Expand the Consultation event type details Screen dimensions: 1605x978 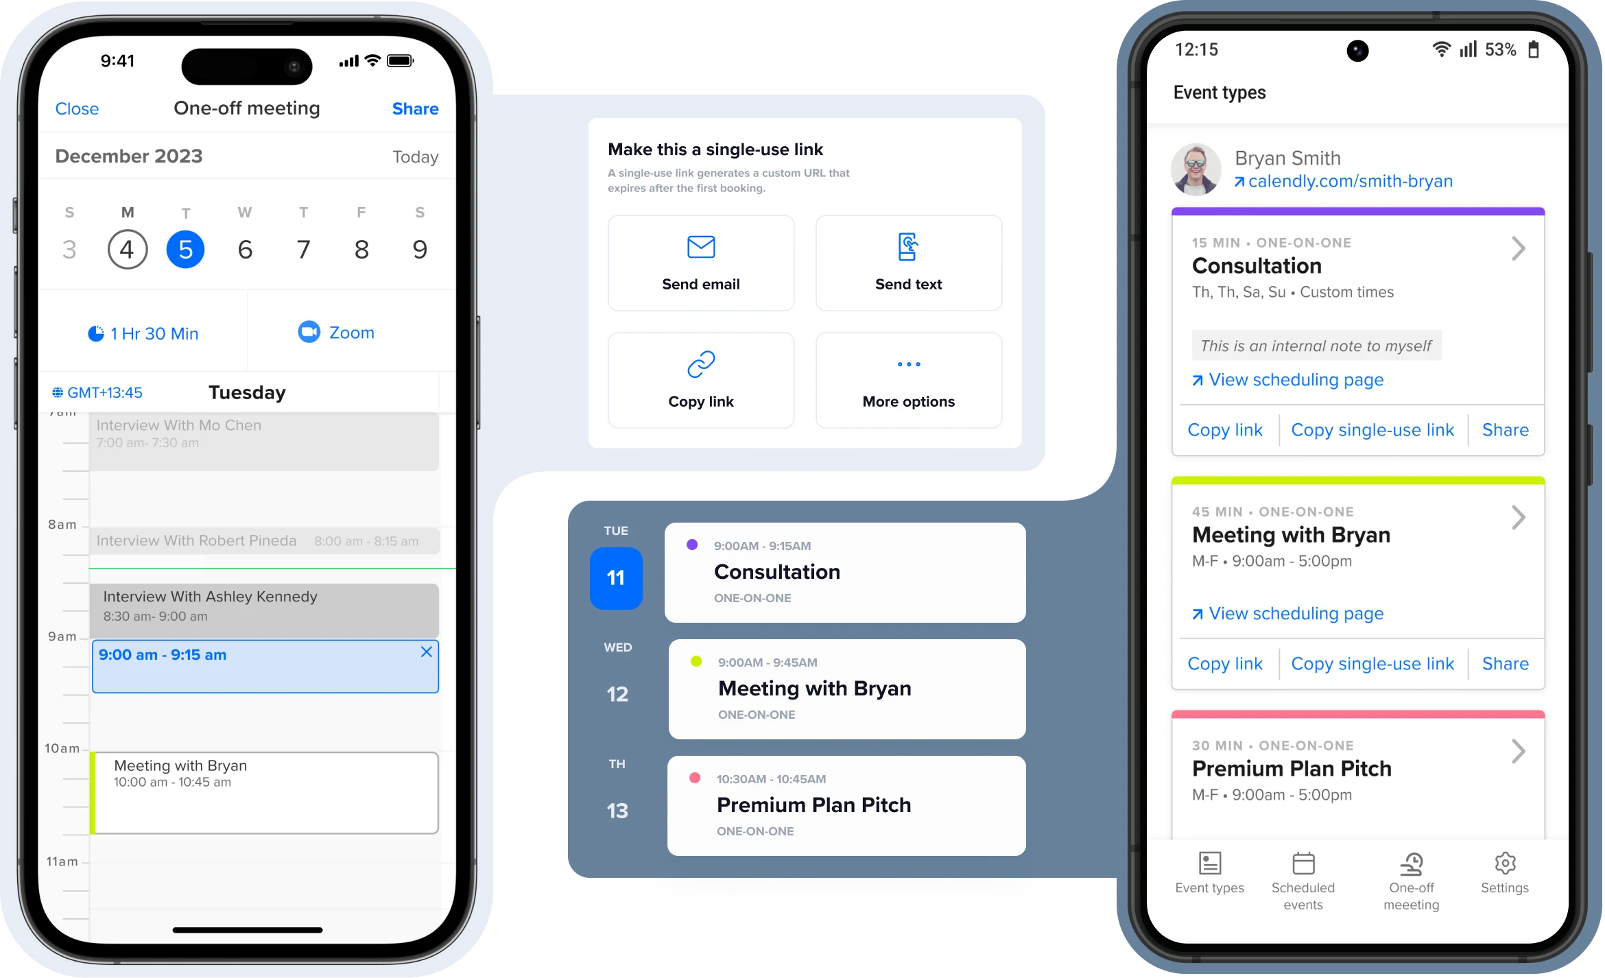(x=1517, y=250)
